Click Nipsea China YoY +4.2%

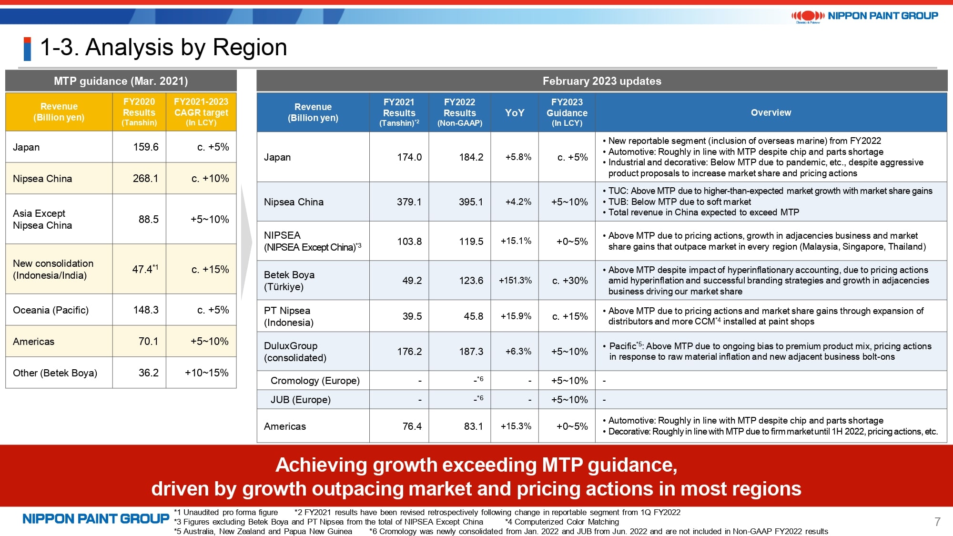click(x=518, y=202)
